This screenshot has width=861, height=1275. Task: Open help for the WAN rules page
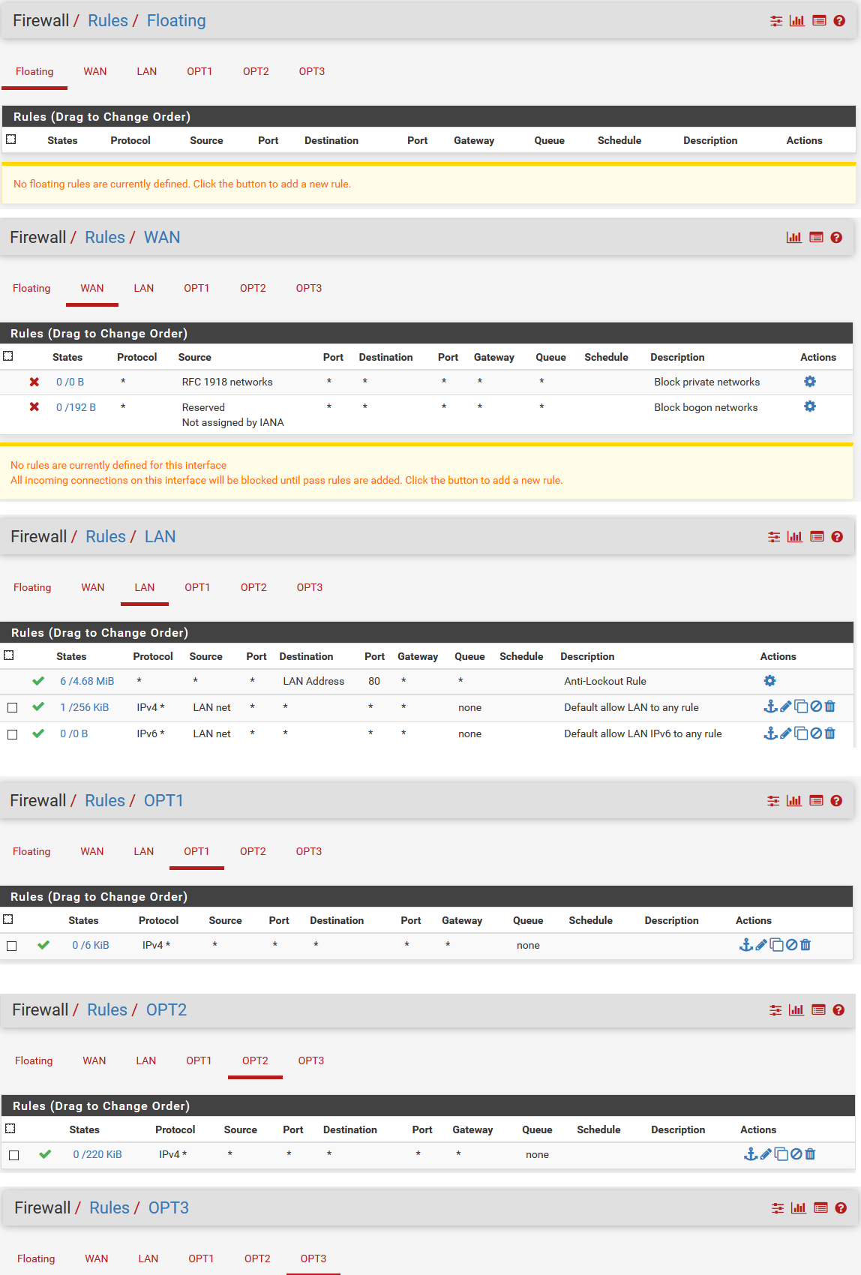836,238
